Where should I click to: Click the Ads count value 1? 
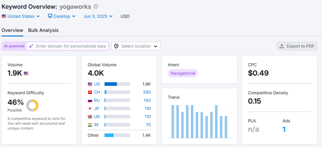[x=284, y=129]
